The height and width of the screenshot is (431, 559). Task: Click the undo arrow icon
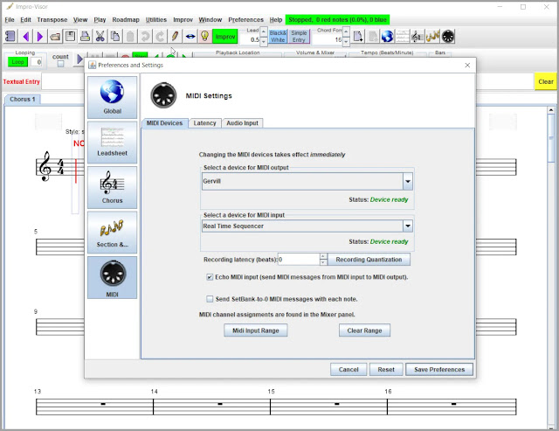pyautogui.click(x=145, y=37)
